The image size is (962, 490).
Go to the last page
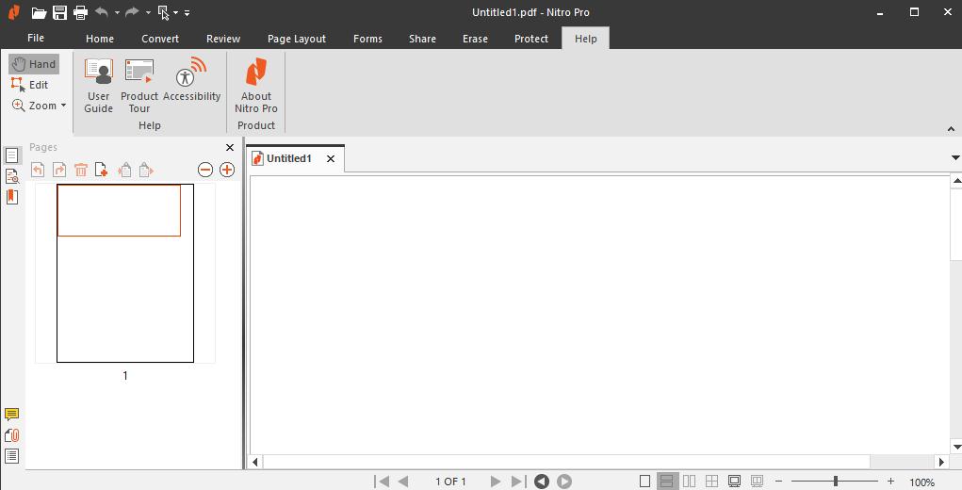(x=518, y=482)
